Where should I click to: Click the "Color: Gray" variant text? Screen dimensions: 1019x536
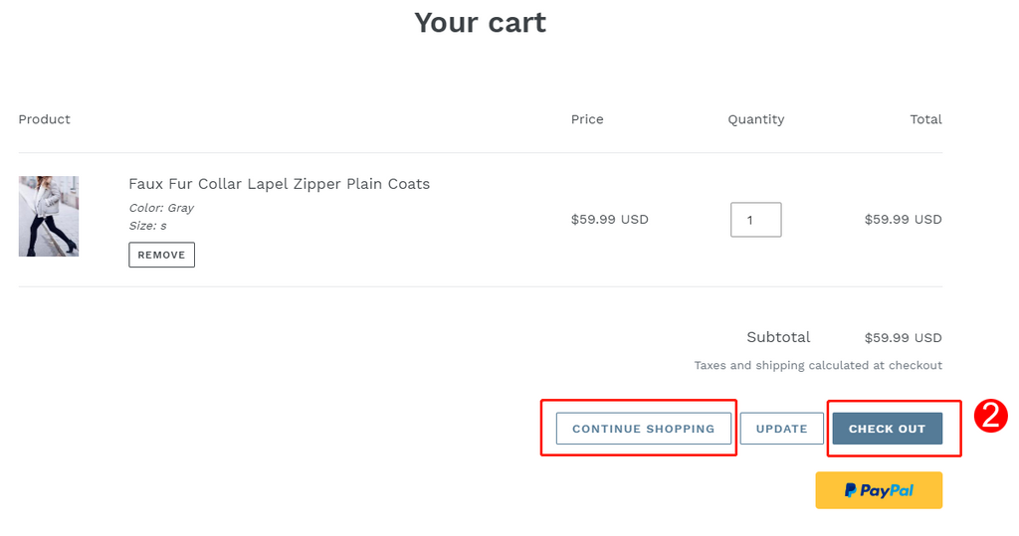[161, 208]
